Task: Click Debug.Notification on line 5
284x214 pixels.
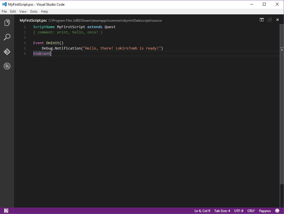Action: click(x=61, y=48)
